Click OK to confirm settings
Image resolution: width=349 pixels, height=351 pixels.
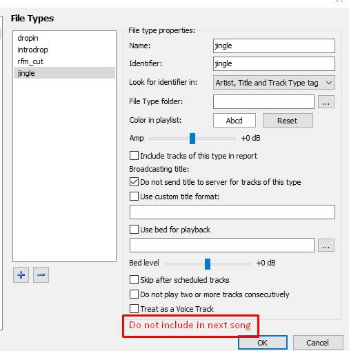pyautogui.click(x=263, y=343)
